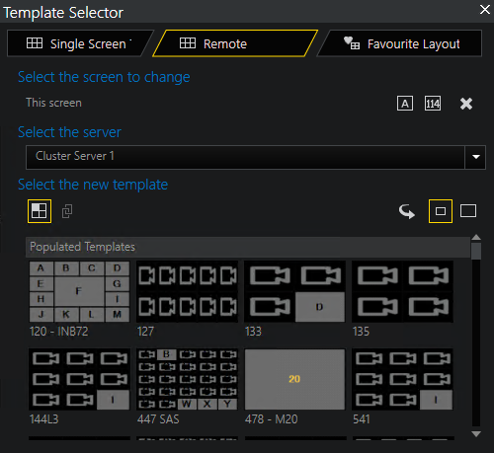Click the 114 screen number icon
494x453 pixels.
click(433, 104)
